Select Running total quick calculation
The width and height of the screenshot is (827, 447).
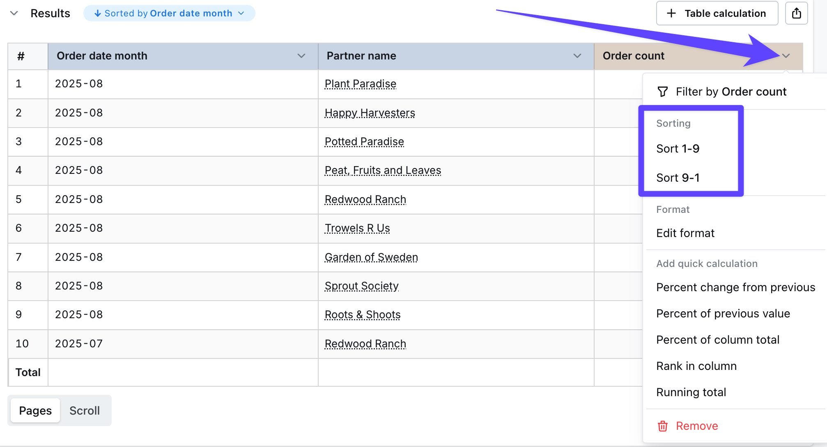coord(691,392)
